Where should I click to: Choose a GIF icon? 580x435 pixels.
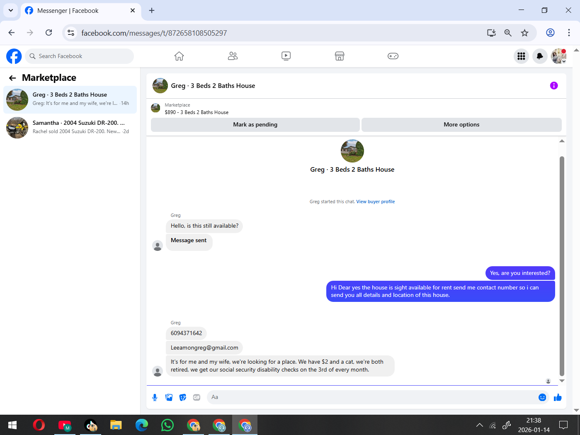point(197,397)
